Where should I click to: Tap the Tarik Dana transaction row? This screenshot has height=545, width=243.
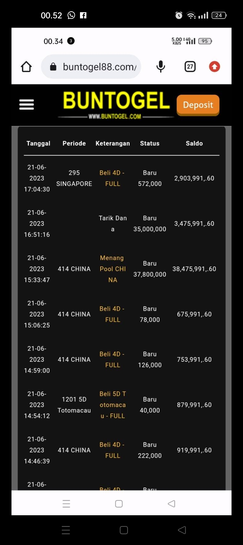[112, 223]
